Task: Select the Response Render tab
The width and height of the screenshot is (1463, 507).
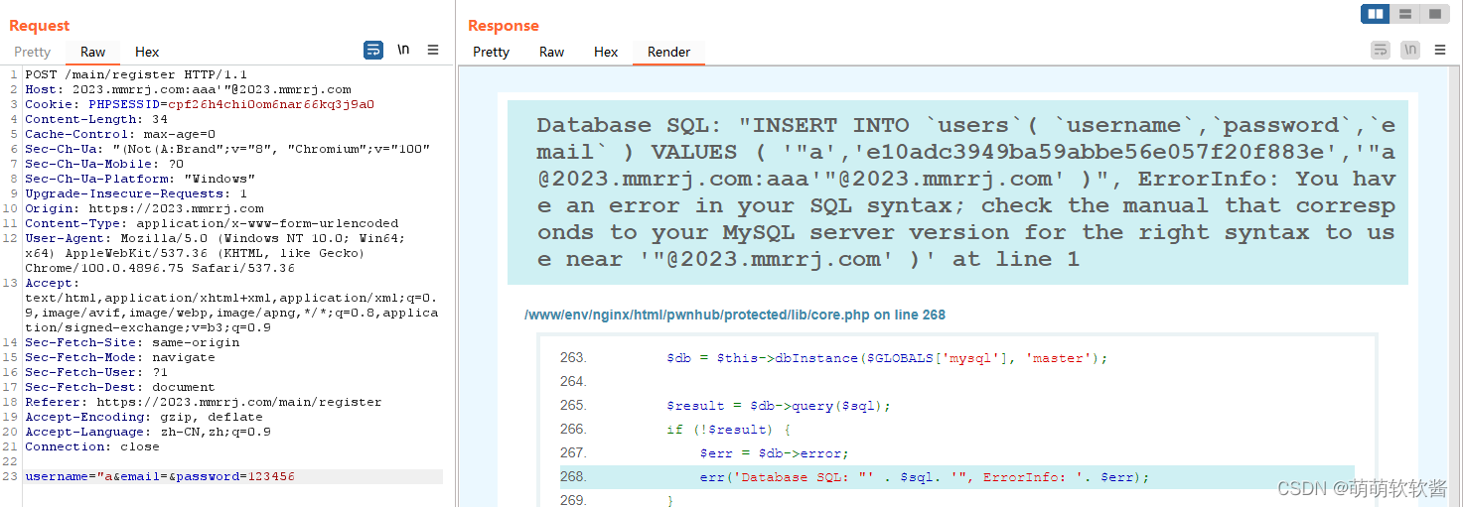Action: pyautogui.click(x=668, y=52)
